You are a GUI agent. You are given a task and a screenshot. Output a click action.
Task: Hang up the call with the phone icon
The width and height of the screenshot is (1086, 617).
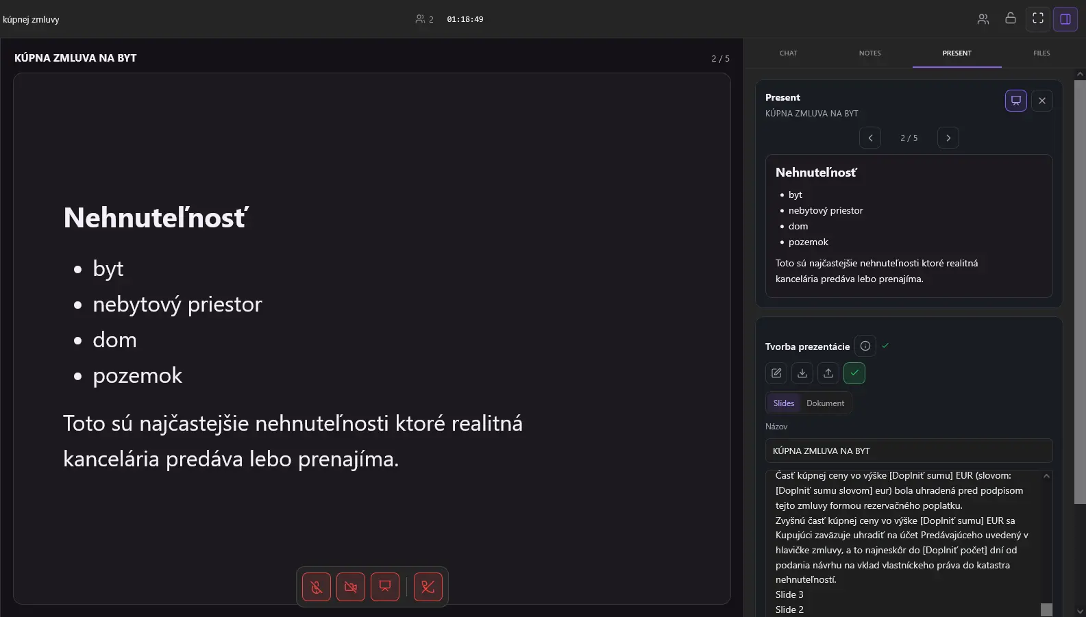pyautogui.click(x=428, y=587)
